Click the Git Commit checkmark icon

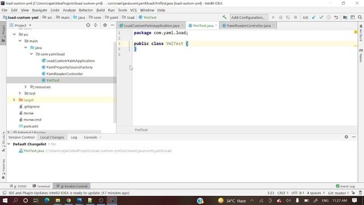321,17
